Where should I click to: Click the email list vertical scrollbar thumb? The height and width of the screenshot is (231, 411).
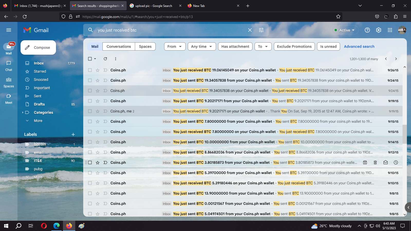tap(405, 134)
